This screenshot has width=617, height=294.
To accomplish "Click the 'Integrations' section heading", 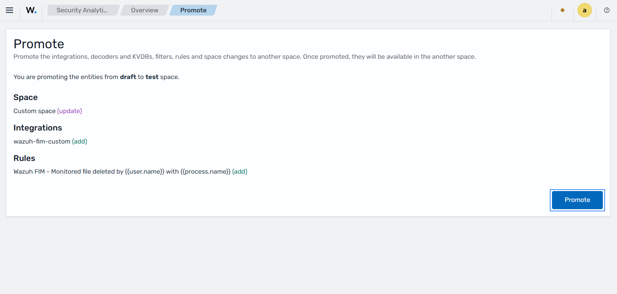I will (x=38, y=128).
